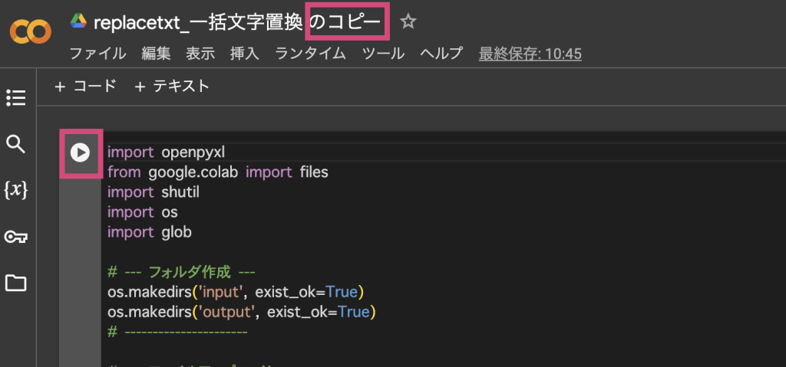Open the files folder panel

tap(16, 283)
